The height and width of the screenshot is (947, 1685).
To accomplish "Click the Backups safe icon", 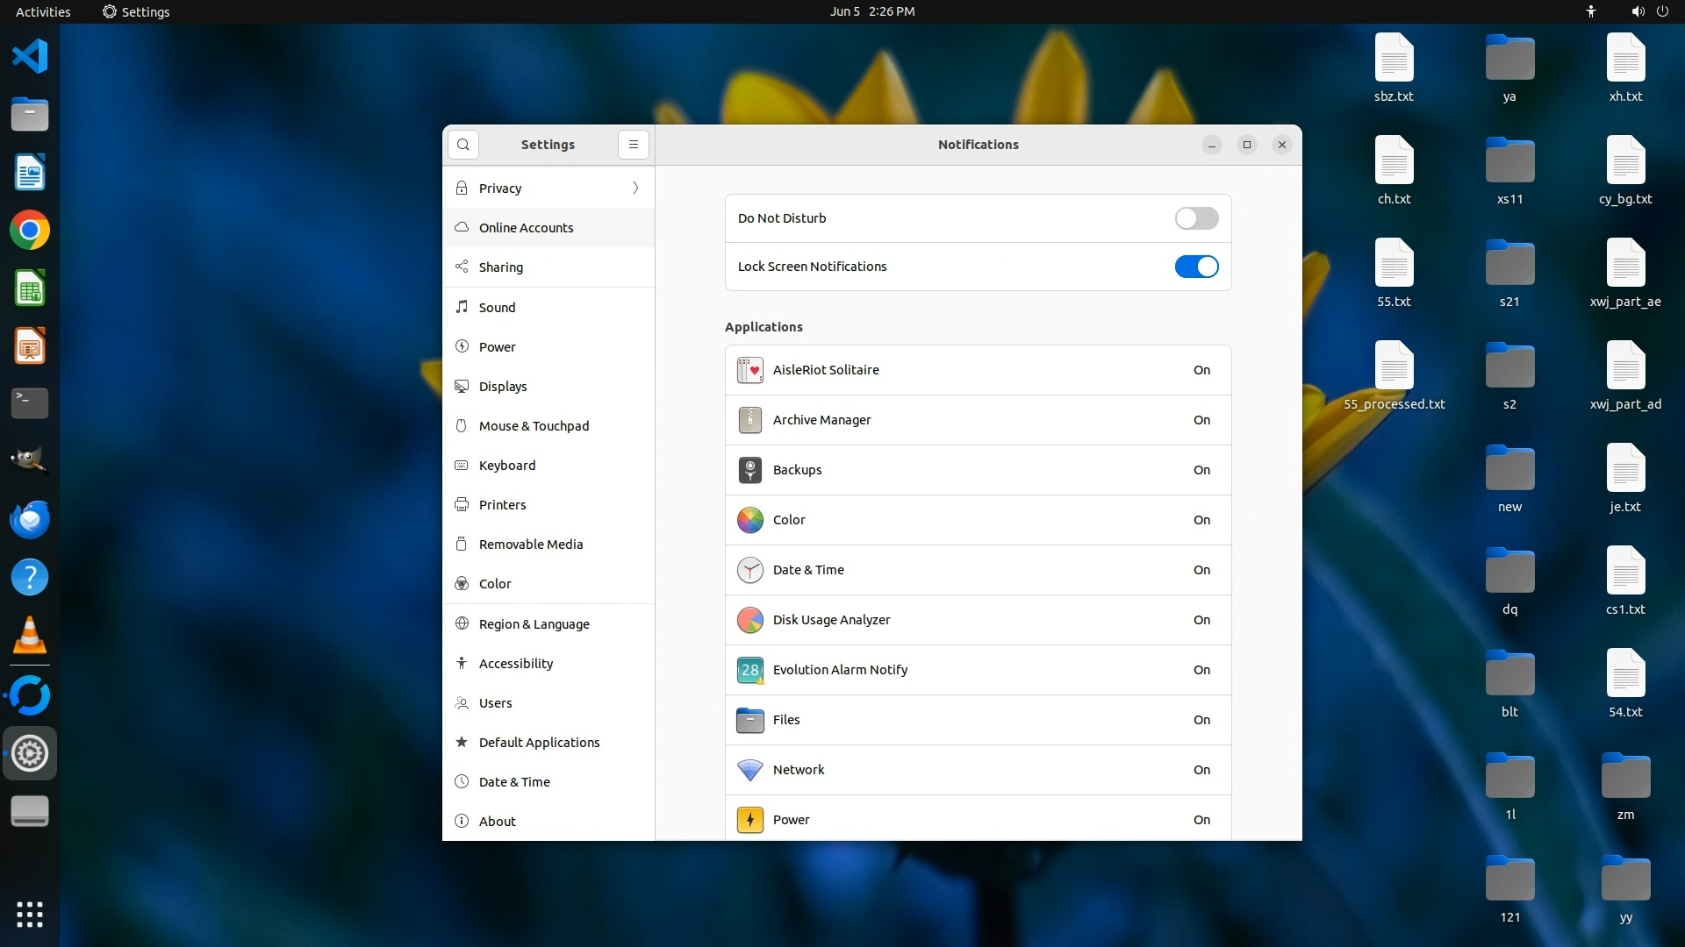I will (749, 470).
